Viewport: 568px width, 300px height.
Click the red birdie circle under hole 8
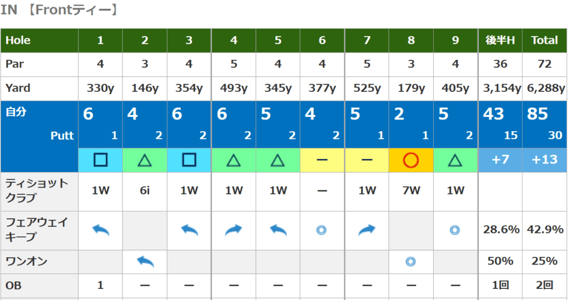411,161
